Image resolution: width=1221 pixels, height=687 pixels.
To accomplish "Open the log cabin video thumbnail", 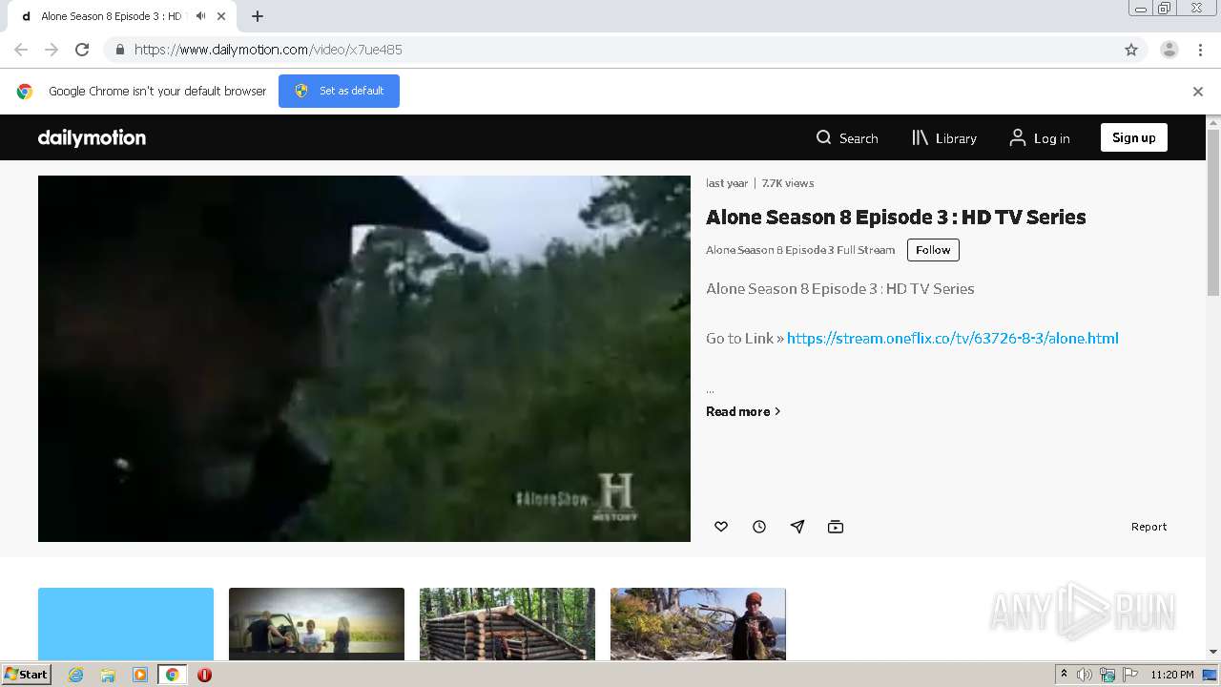I will coord(507,624).
